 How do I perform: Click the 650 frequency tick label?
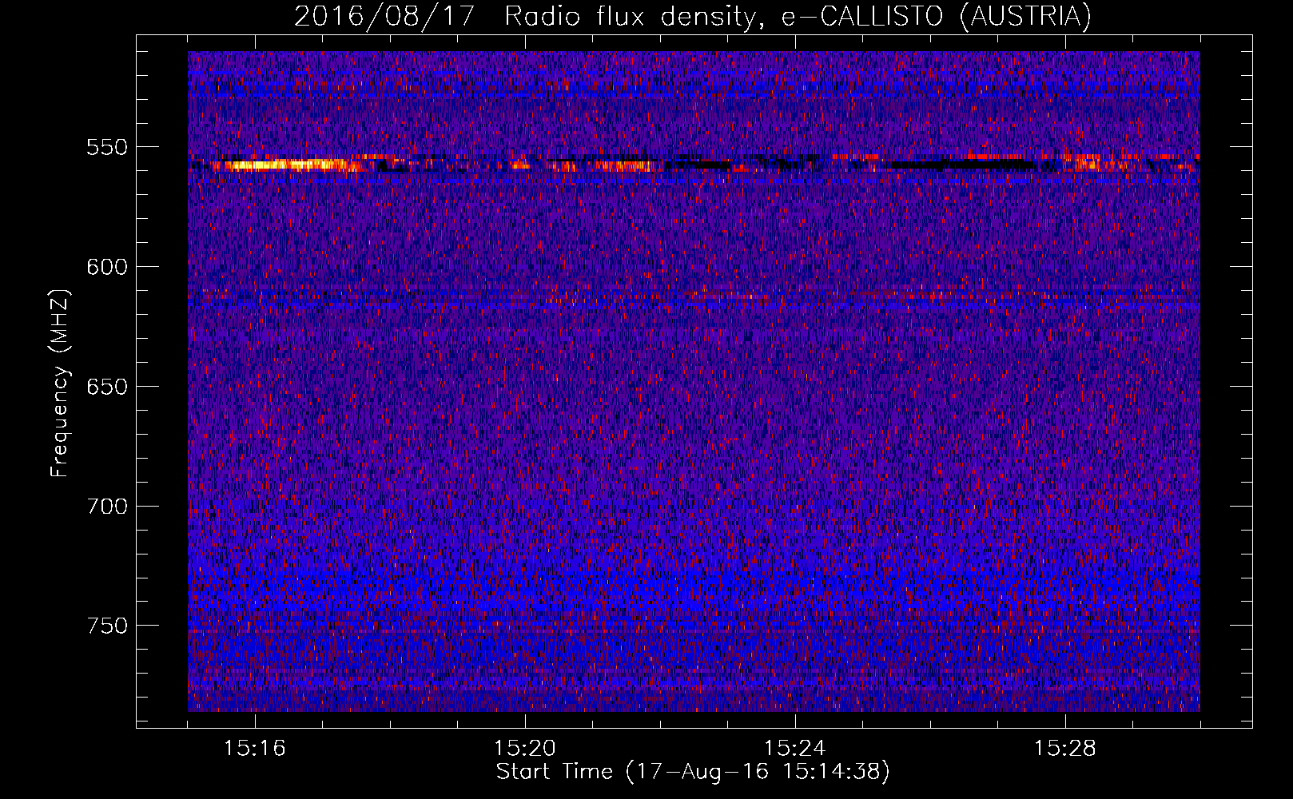point(107,387)
